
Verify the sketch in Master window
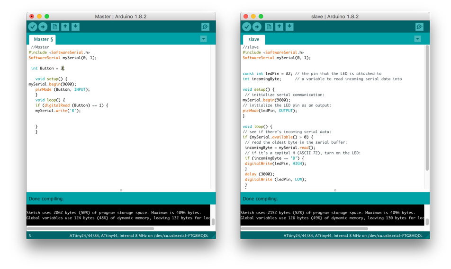[x=33, y=26]
